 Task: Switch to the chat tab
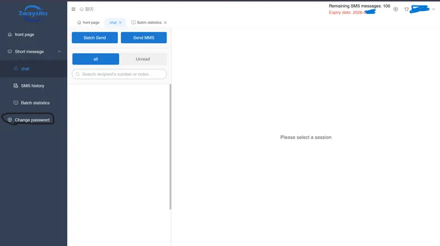tap(113, 23)
